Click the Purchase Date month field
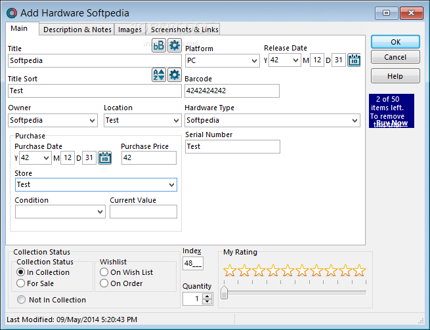 pos(68,158)
